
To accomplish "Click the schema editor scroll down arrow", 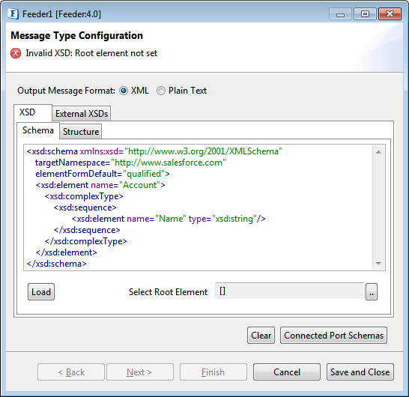I will point(379,264).
